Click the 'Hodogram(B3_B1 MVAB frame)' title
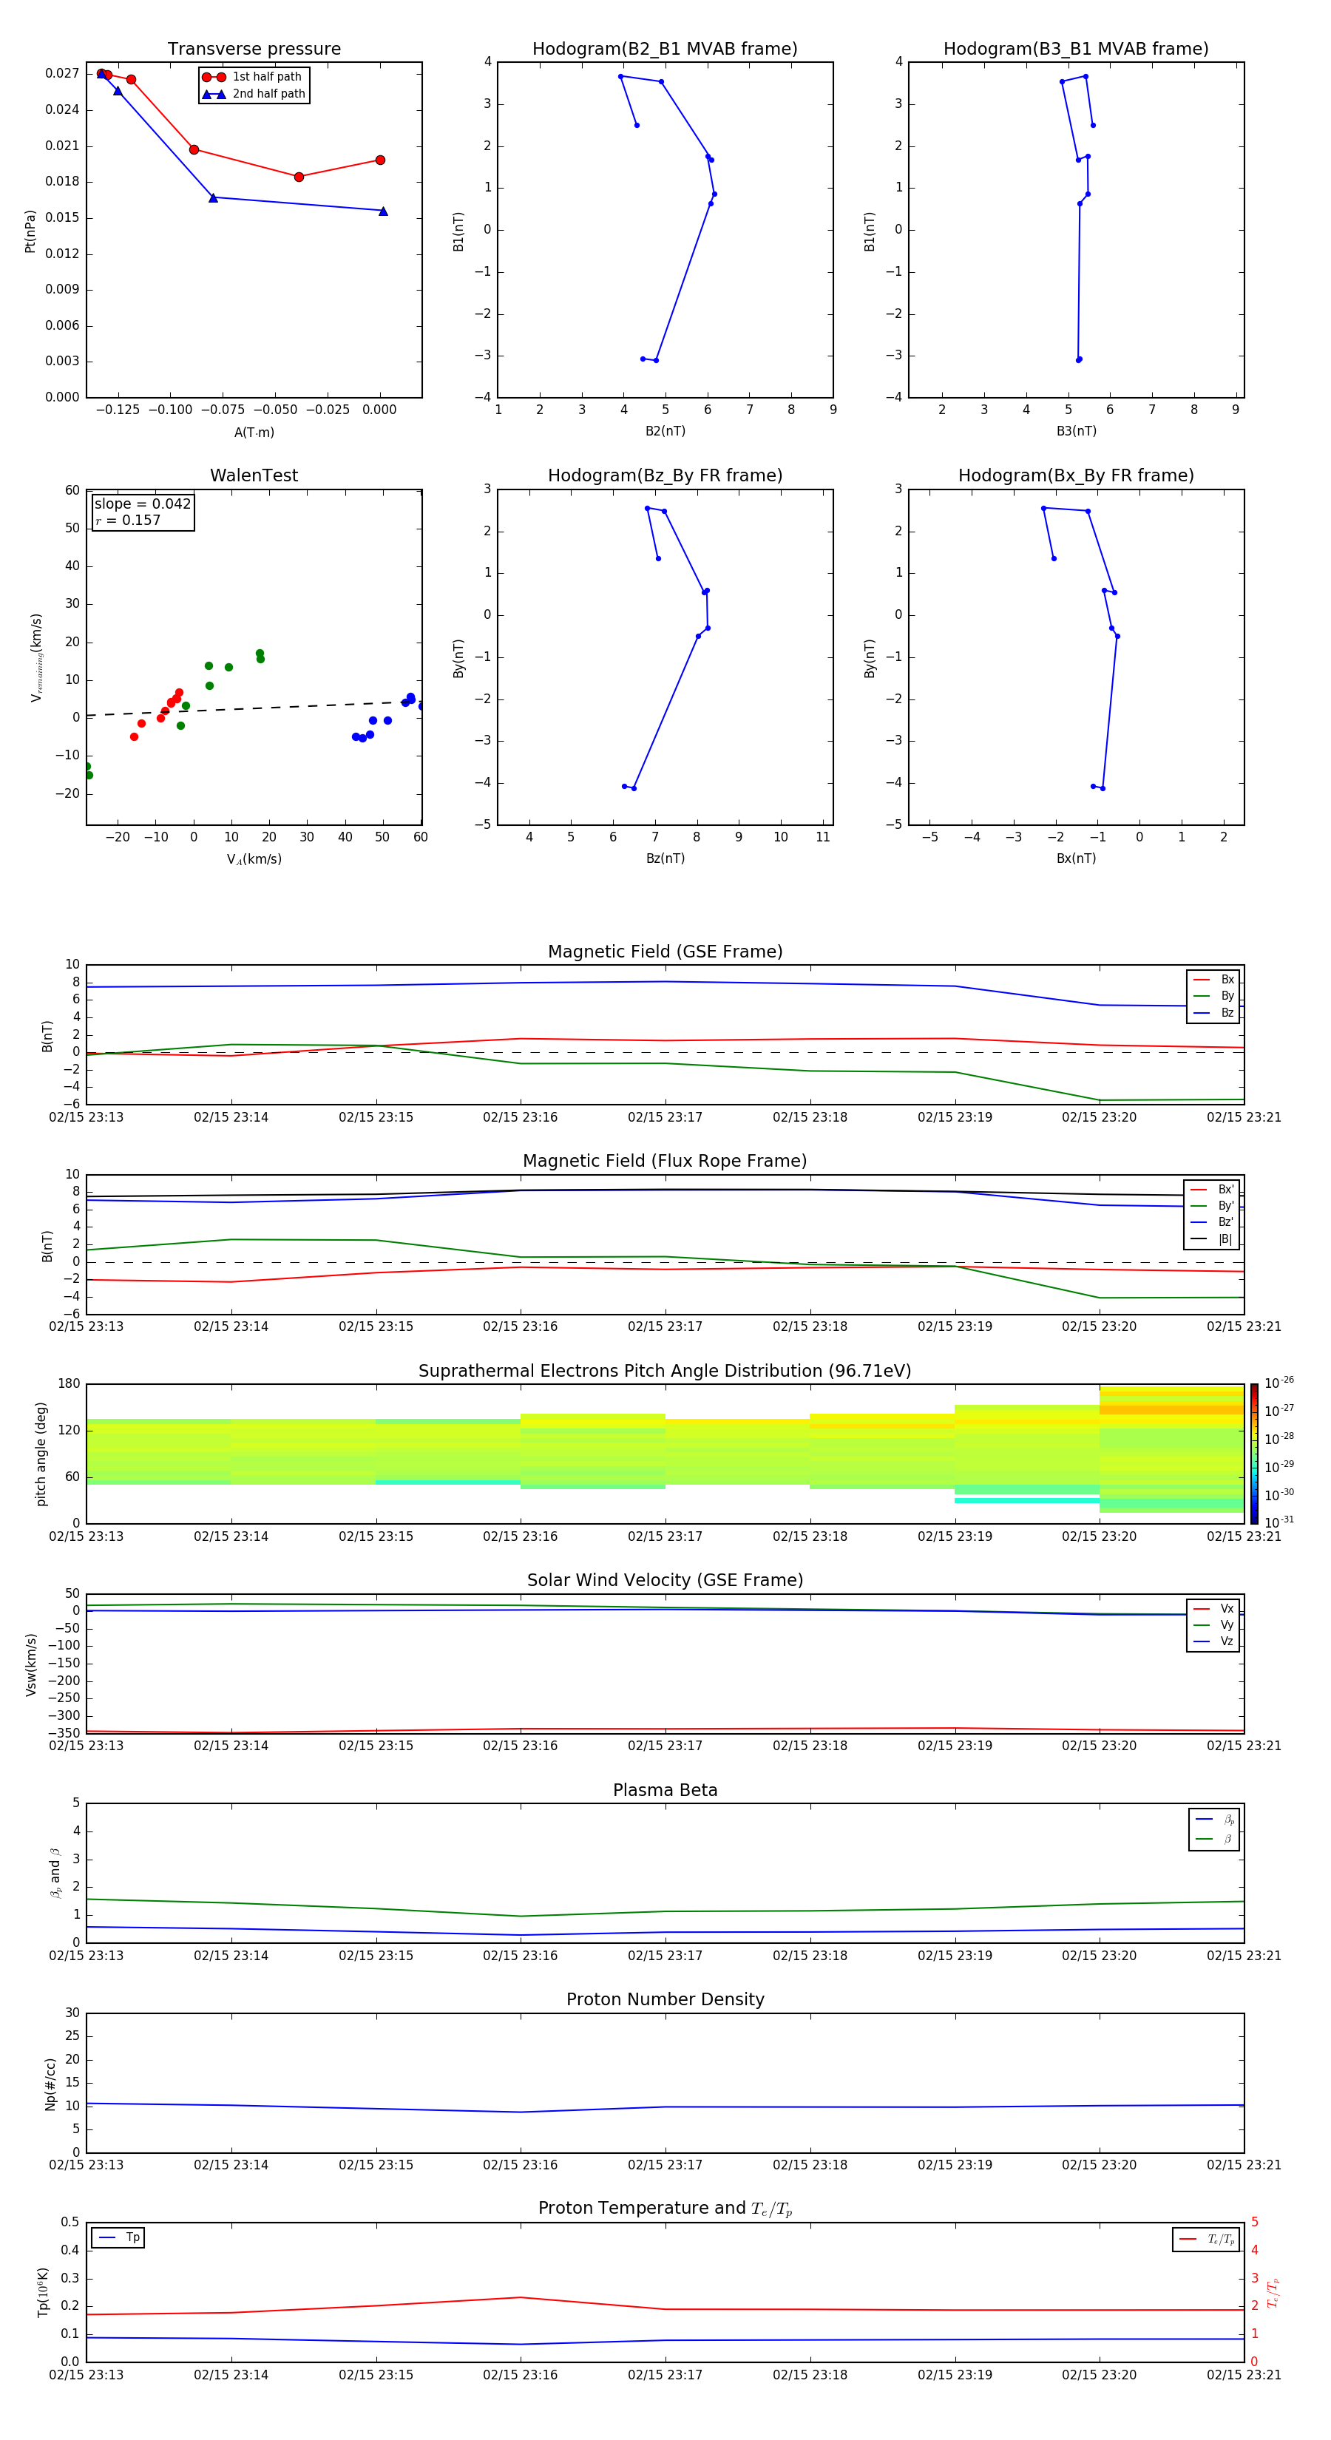This screenshot has height=2440, width=1331. pos(1076,50)
